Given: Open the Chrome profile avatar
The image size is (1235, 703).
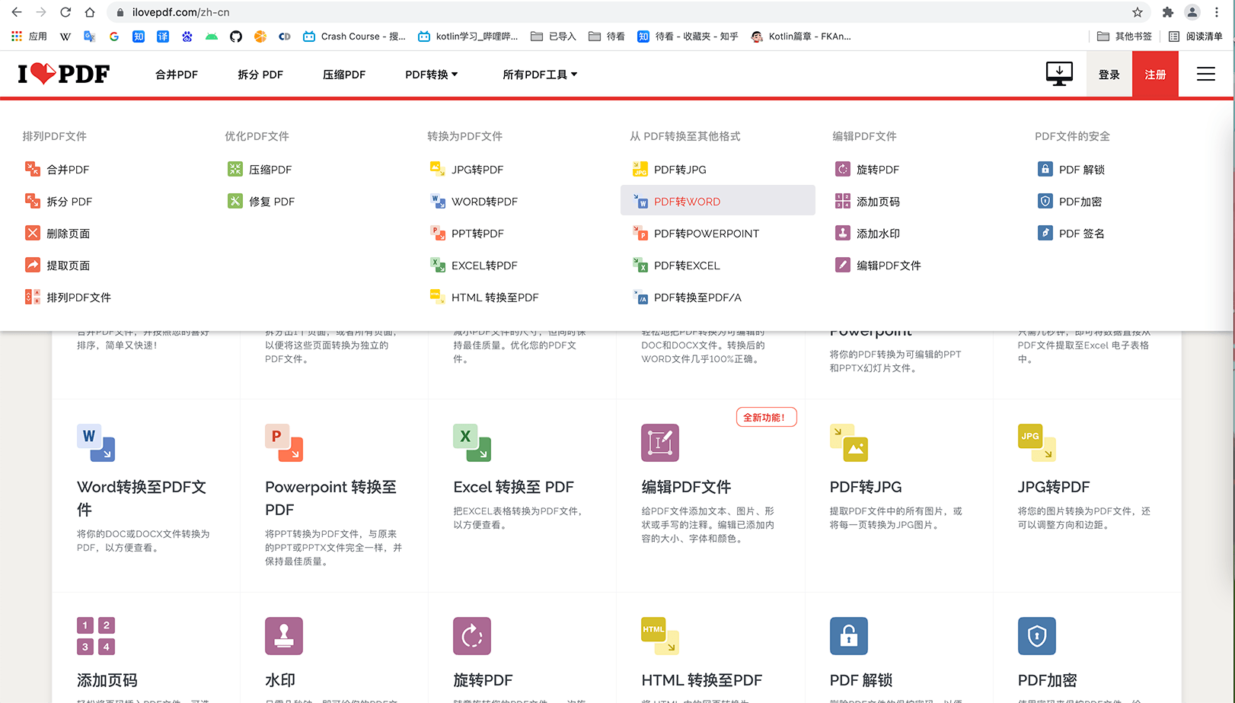Looking at the screenshot, I should [x=1192, y=12].
